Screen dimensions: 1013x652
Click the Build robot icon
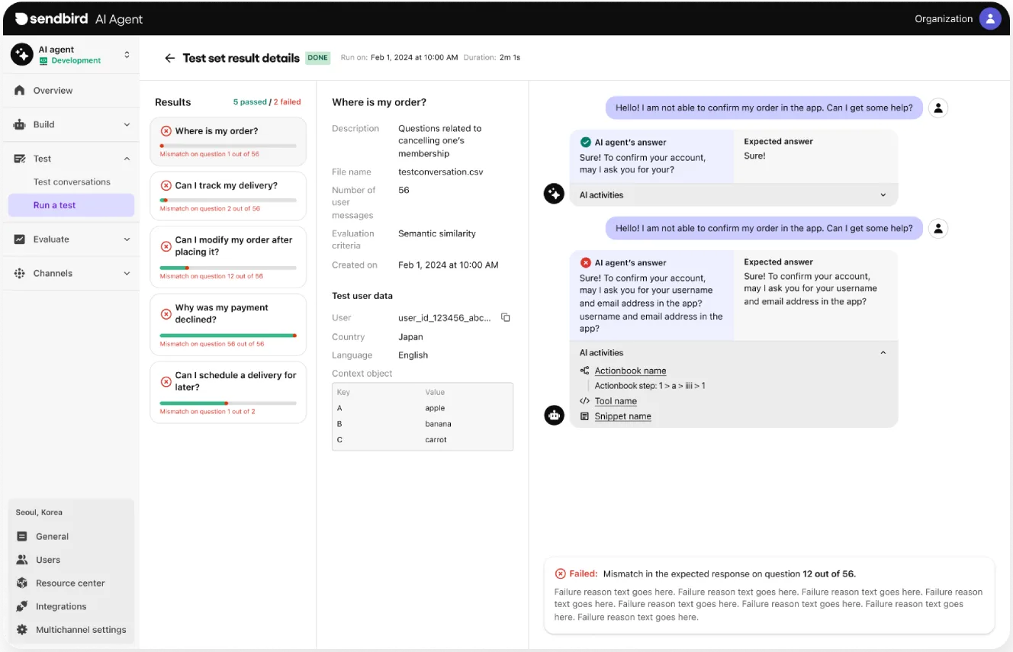20,124
